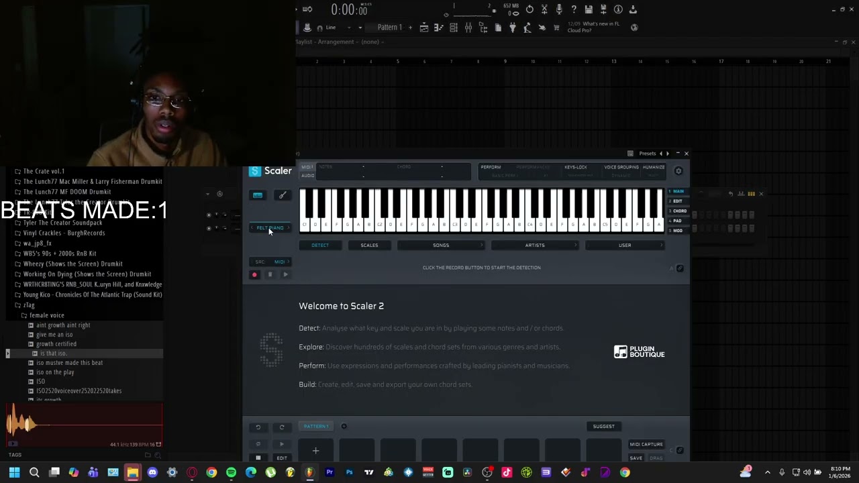Toggle the PERFORM option in Scaler
Viewport: 859px width, 483px height.
point(491,167)
